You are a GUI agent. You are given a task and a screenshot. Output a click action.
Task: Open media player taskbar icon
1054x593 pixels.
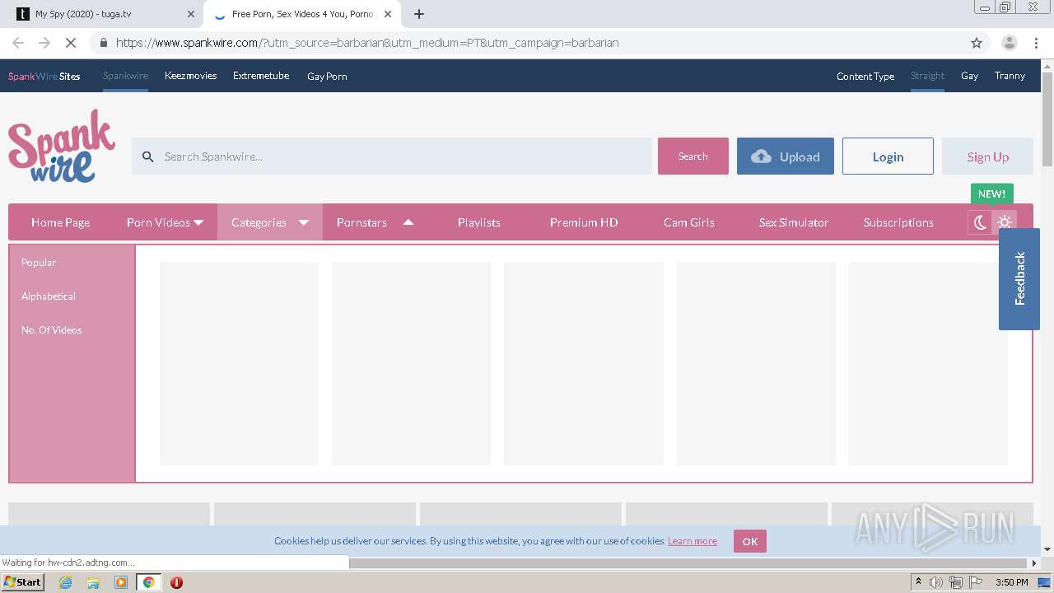pos(121,582)
